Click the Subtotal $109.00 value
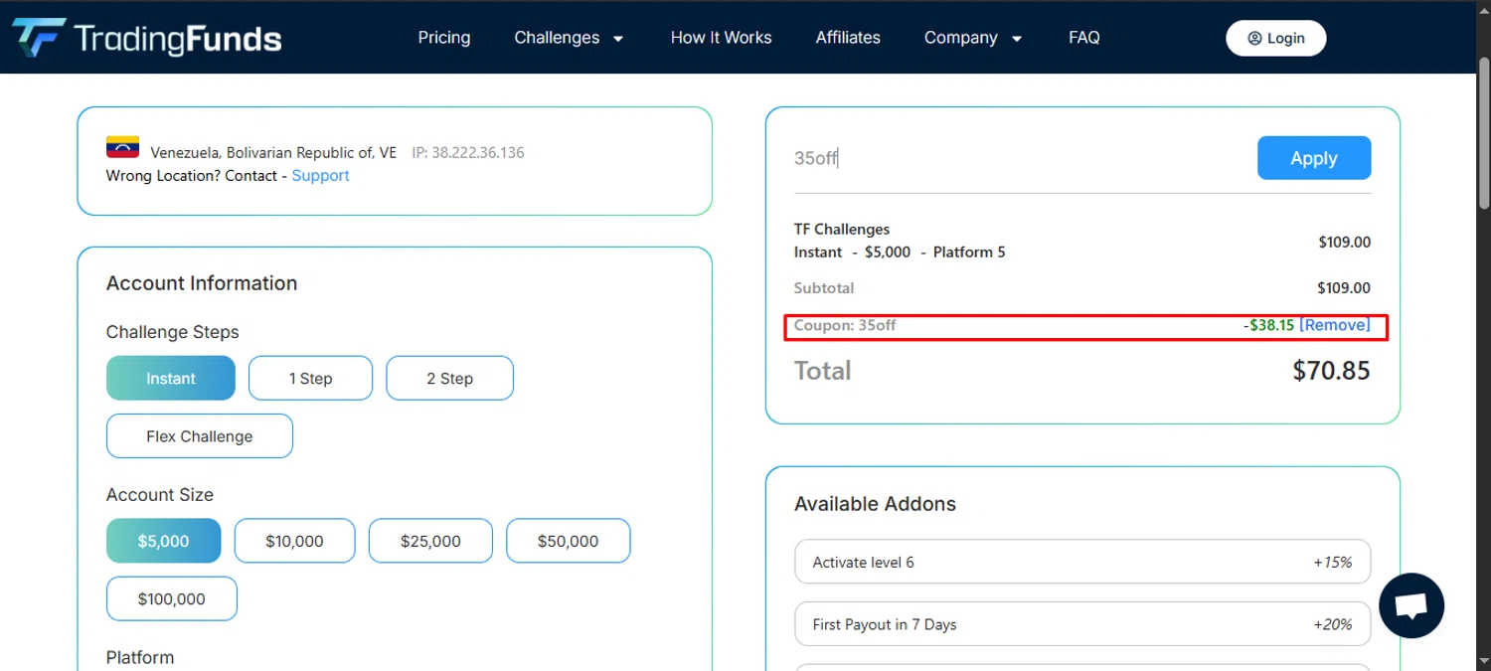Screen dimensions: 1491x671 pyautogui.click(x=1344, y=288)
